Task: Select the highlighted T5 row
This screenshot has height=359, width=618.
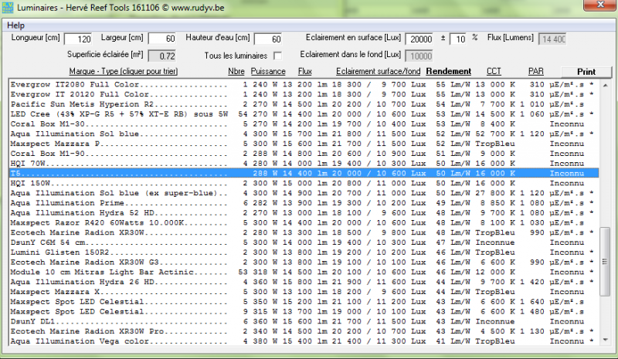Action: click(x=304, y=173)
